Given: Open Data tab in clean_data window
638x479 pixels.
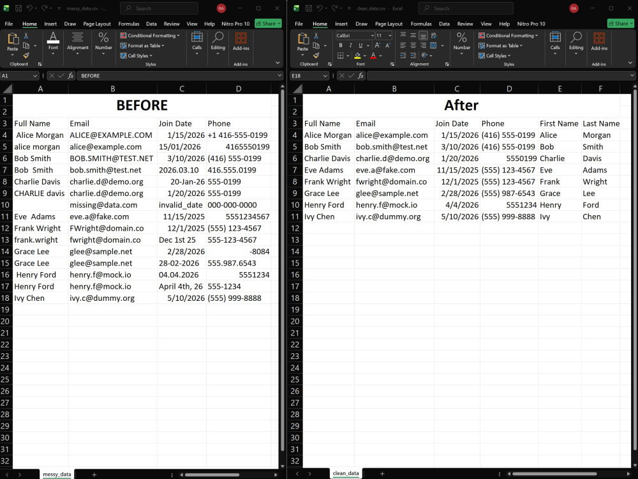Looking at the screenshot, I should (444, 24).
